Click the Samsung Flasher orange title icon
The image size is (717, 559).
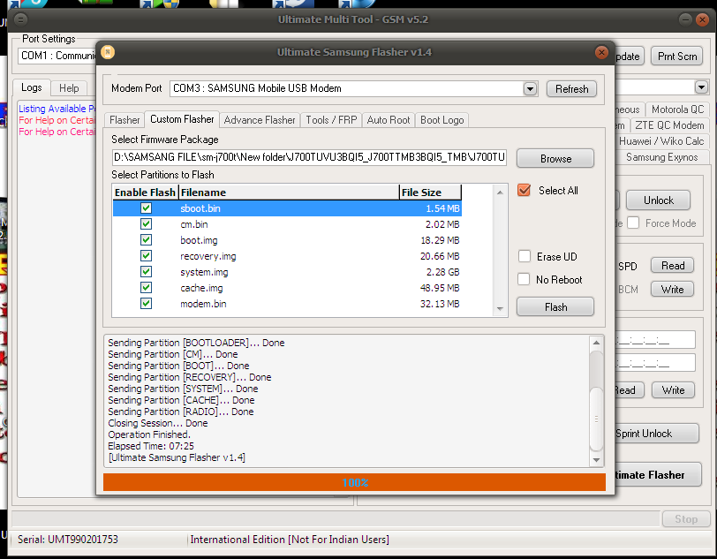108,52
